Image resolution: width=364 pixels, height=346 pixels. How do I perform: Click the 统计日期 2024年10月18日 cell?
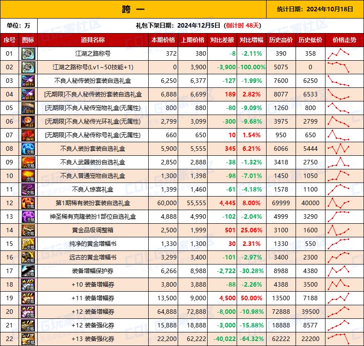(x=315, y=9)
